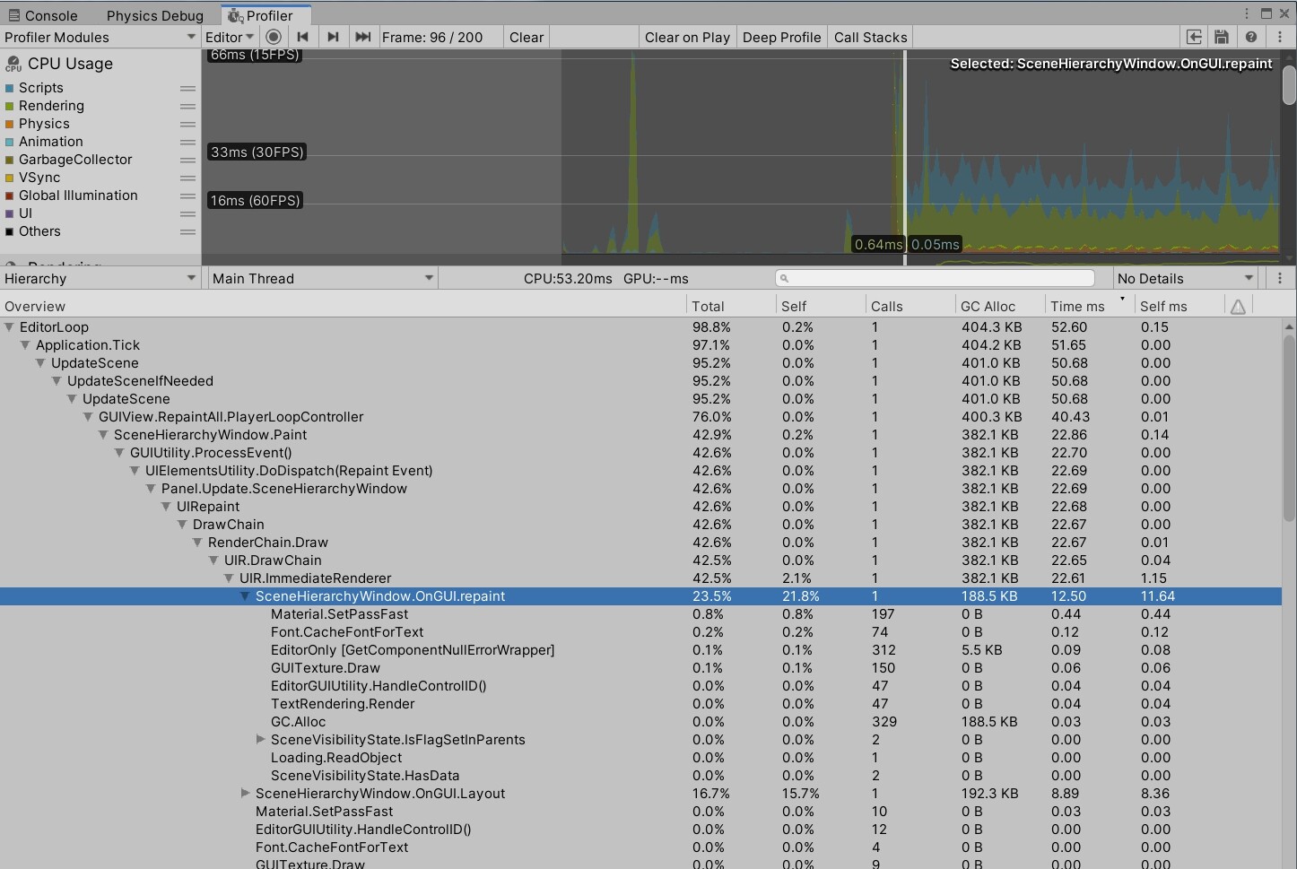Select the GC.Alloc row

click(640, 722)
